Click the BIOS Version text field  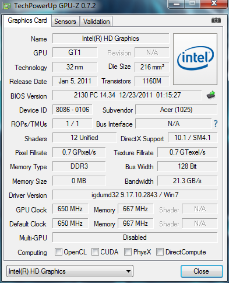click(x=127, y=95)
